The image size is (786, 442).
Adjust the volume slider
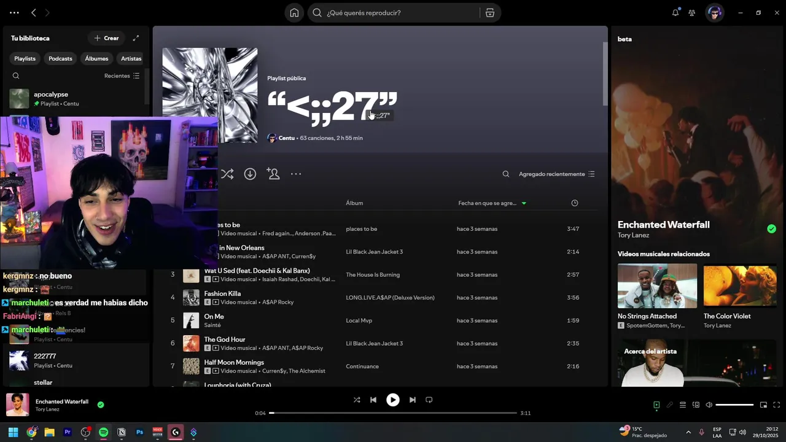pos(734,405)
